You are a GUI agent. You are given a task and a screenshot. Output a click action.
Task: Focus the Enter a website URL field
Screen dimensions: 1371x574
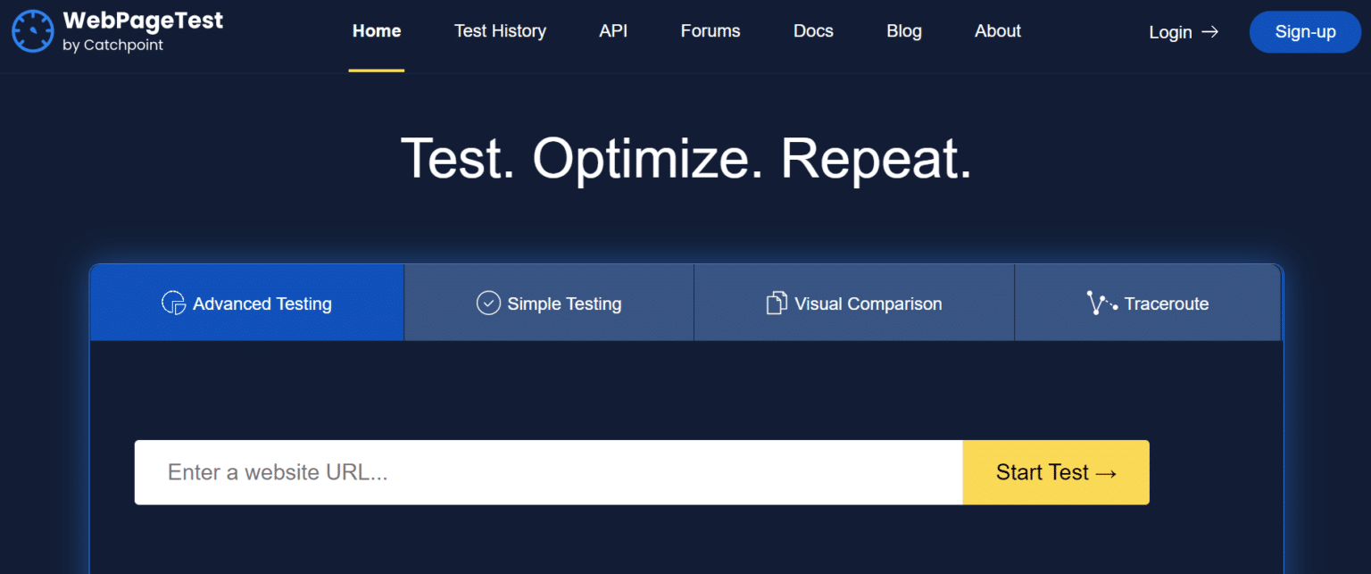tap(548, 472)
